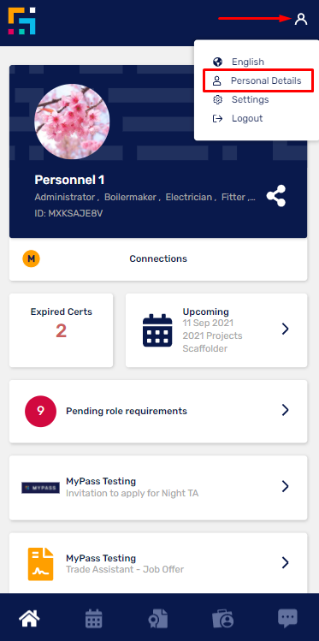The width and height of the screenshot is (319, 641).
Task: Open the certificates documents icon in bottom bar
Action: pyautogui.click(x=157, y=619)
